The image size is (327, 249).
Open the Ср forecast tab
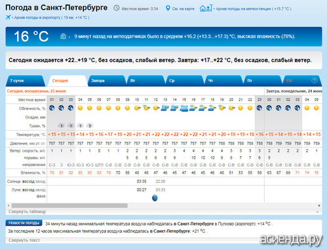pyautogui.click(x=184, y=81)
